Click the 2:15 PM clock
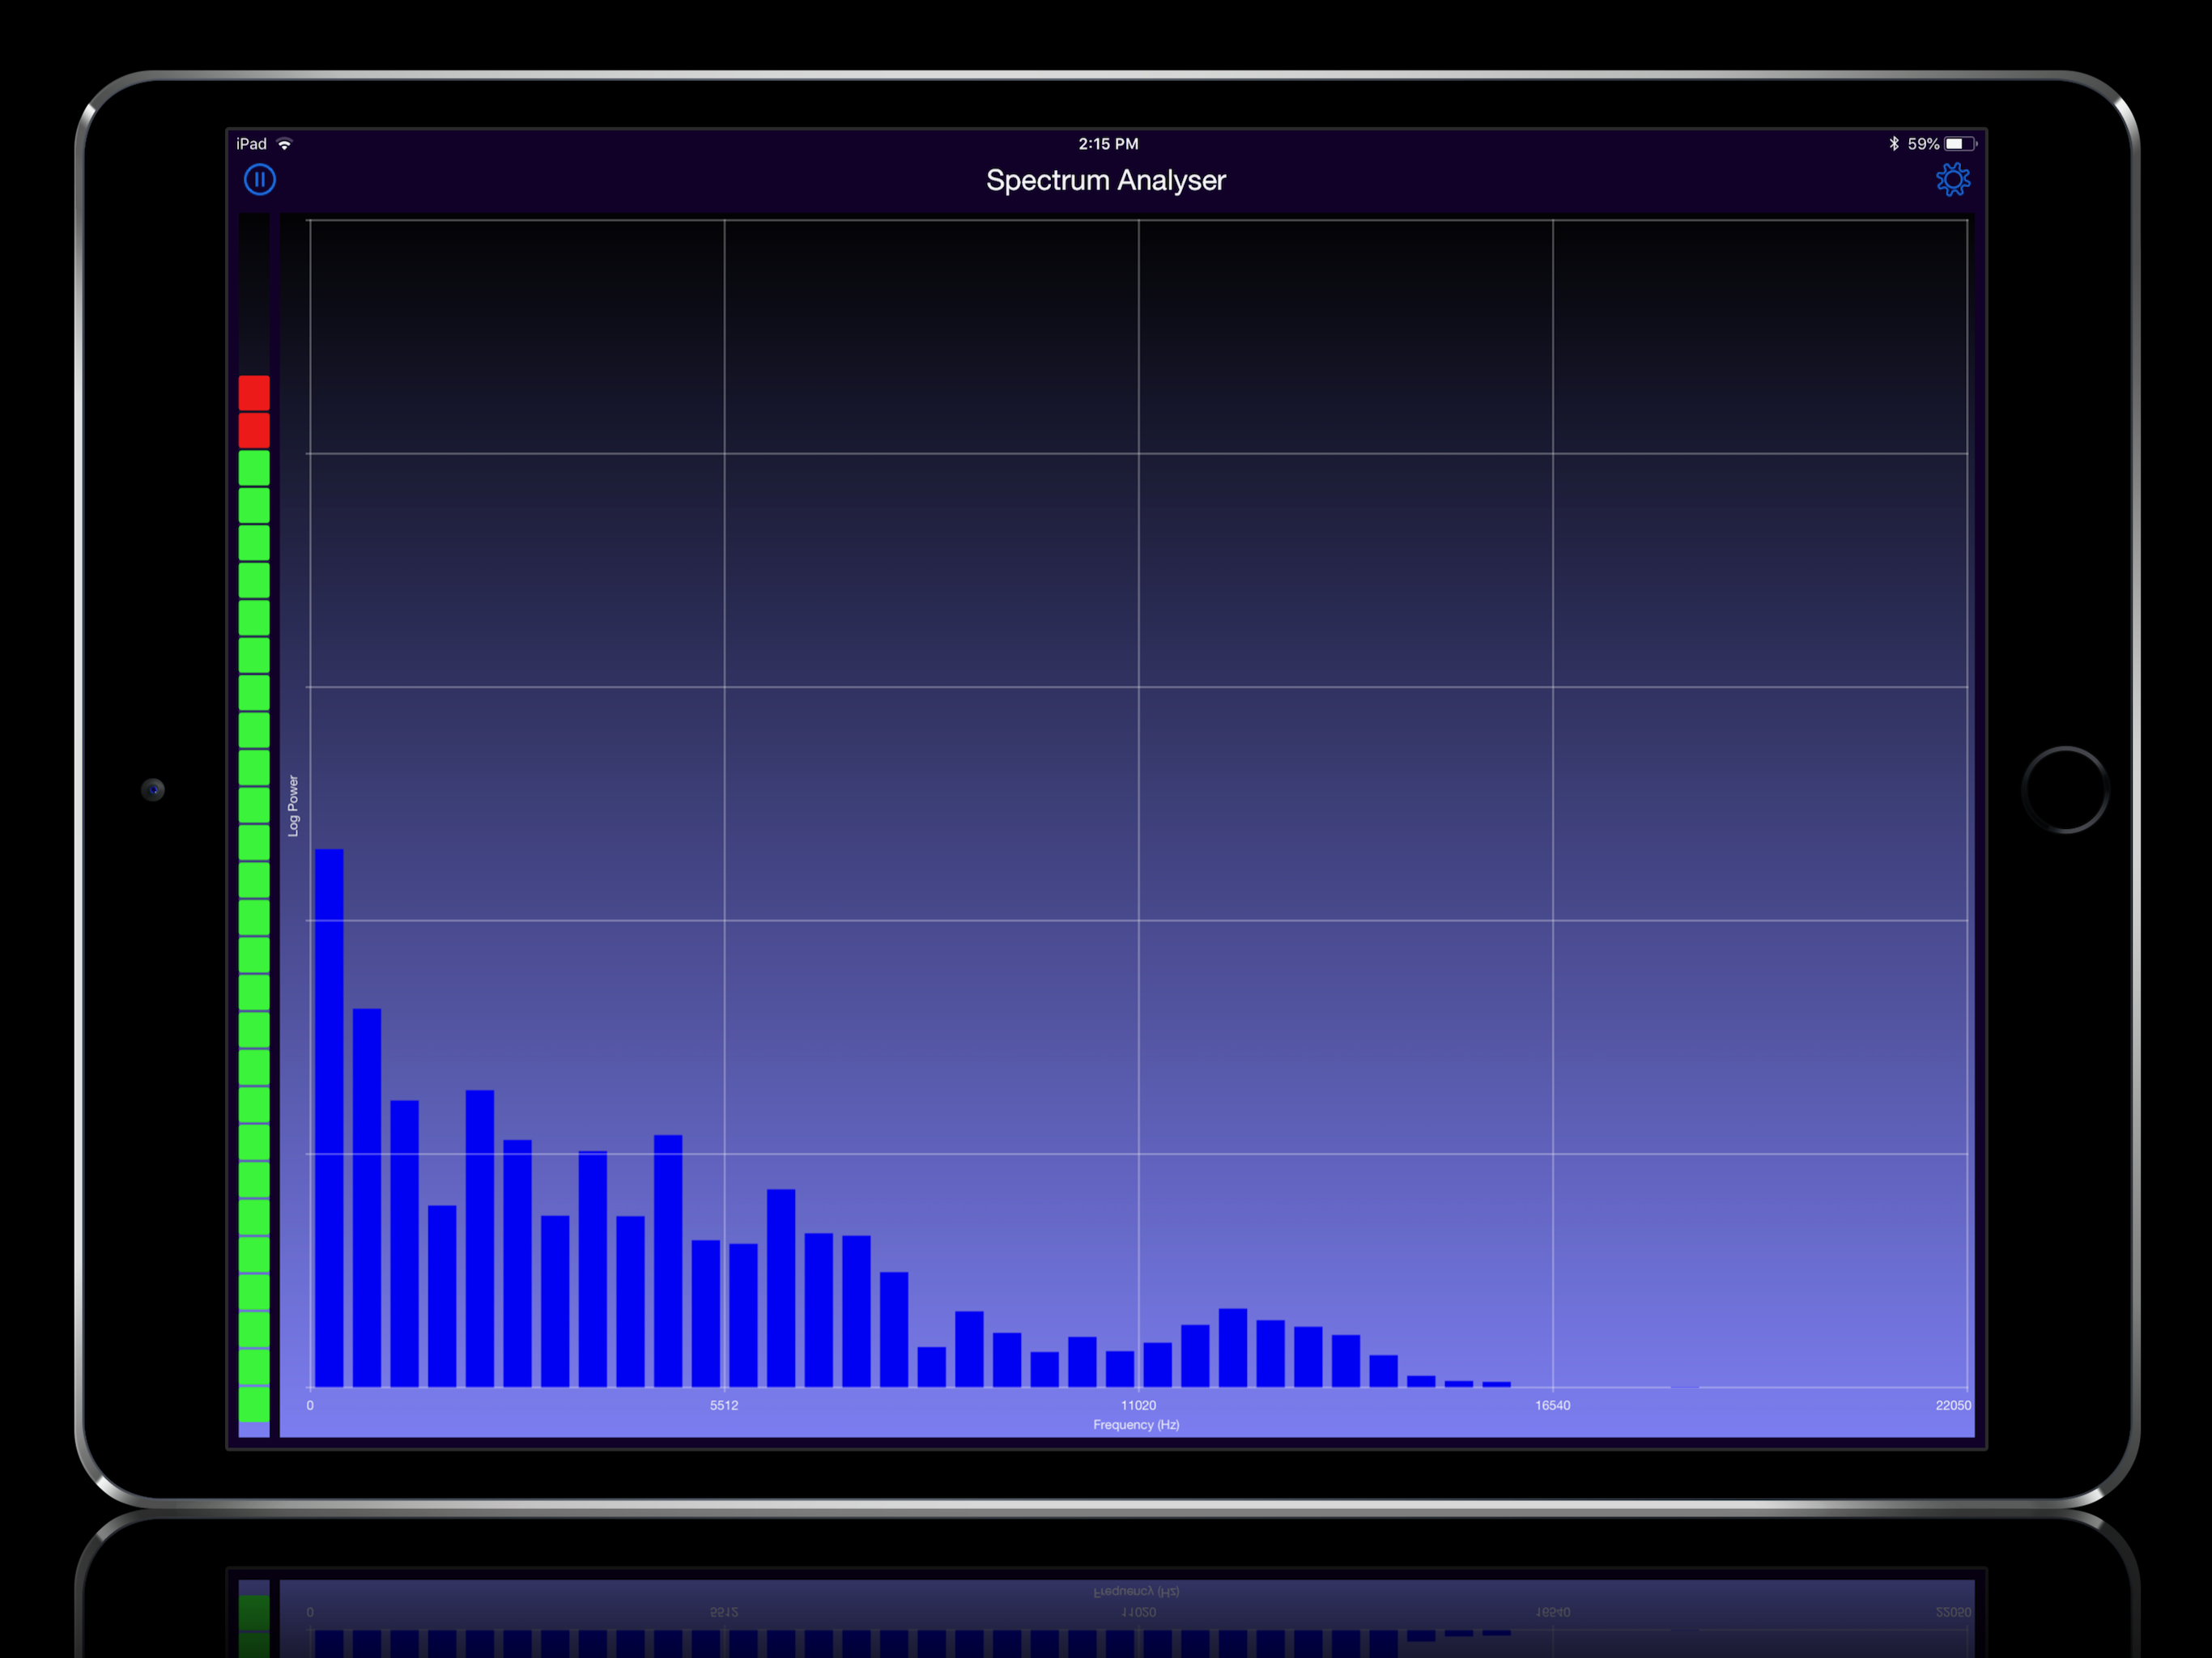The height and width of the screenshot is (1658, 2212). click(1108, 144)
